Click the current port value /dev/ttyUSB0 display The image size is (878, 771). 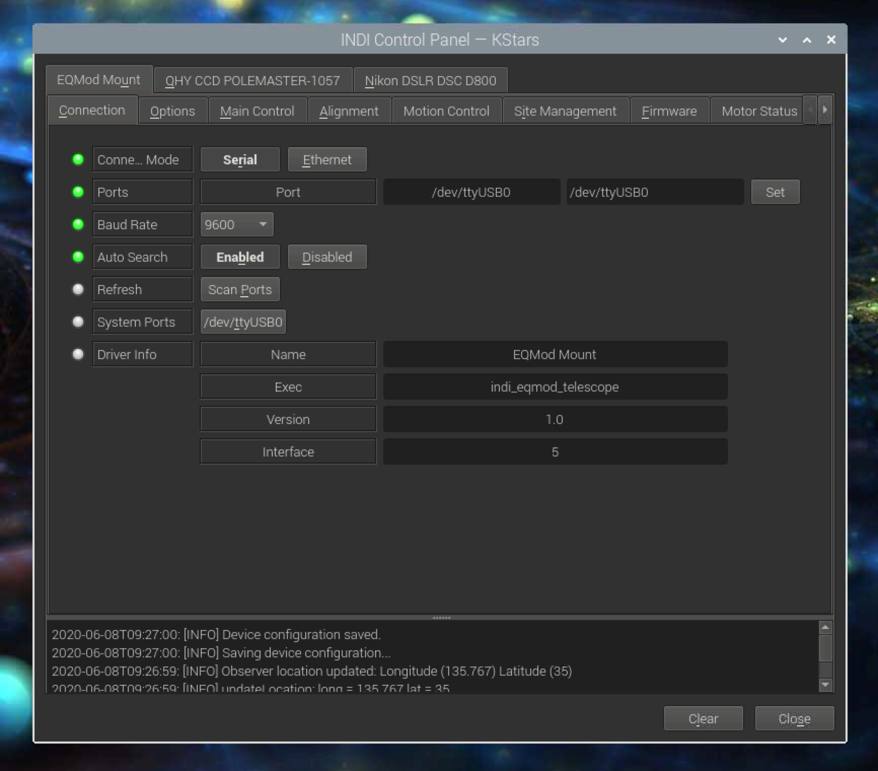tap(471, 192)
